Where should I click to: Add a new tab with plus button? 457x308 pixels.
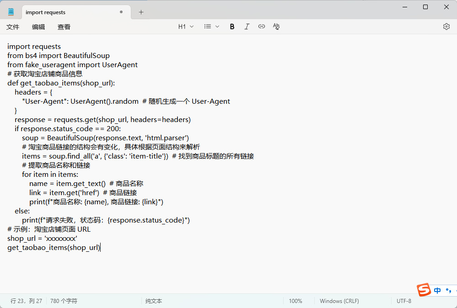pos(141,12)
